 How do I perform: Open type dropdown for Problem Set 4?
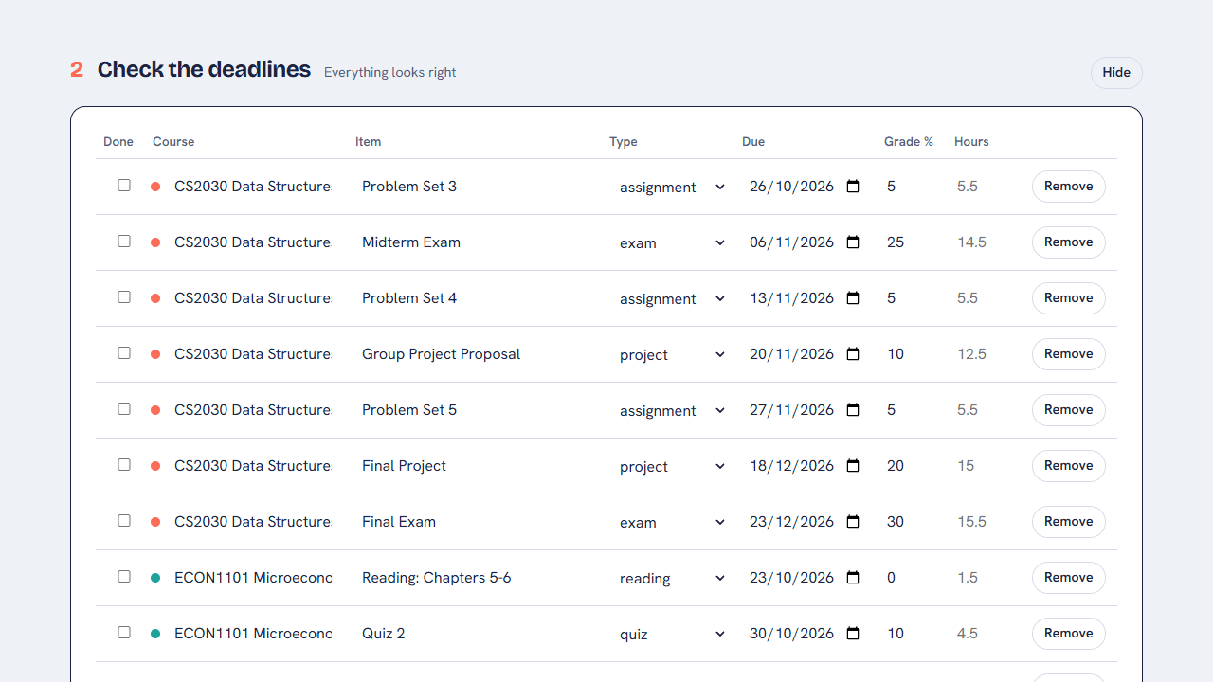click(x=672, y=298)
